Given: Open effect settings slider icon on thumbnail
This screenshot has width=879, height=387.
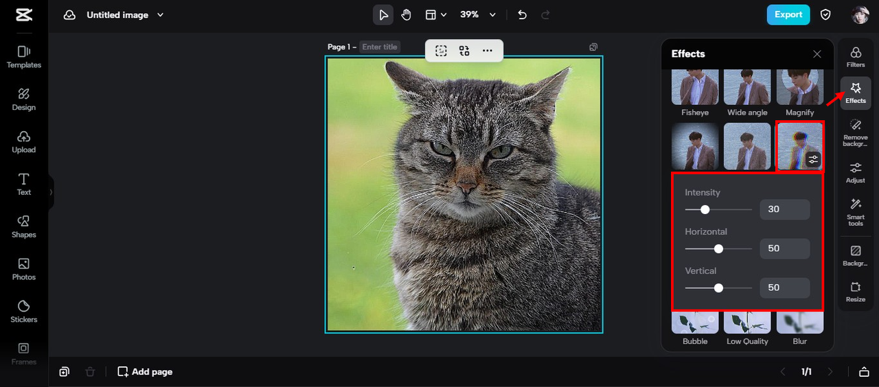Looking at the screenshot, I should pyautogui.click(x=813, y=160).
